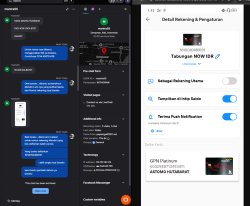Click the General group icon in Additional info
Image resolution: width=250 pixels, height=206 pixels.
(93, 142)
